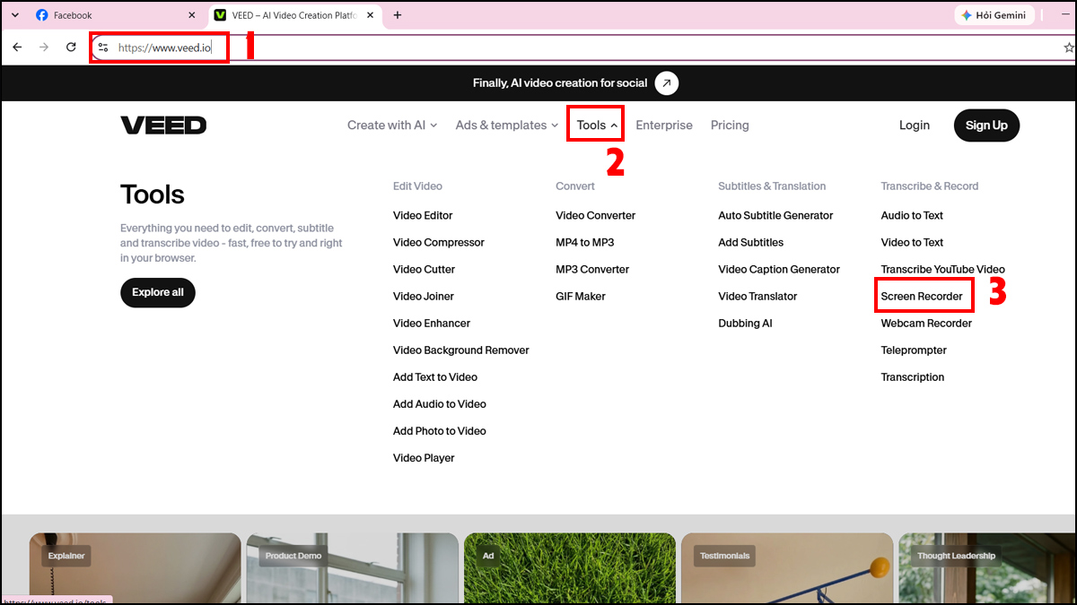The height and width of the screenshot is (605, 1077).
Task: Open Audio to Text
Action: (x=912, y=215)
